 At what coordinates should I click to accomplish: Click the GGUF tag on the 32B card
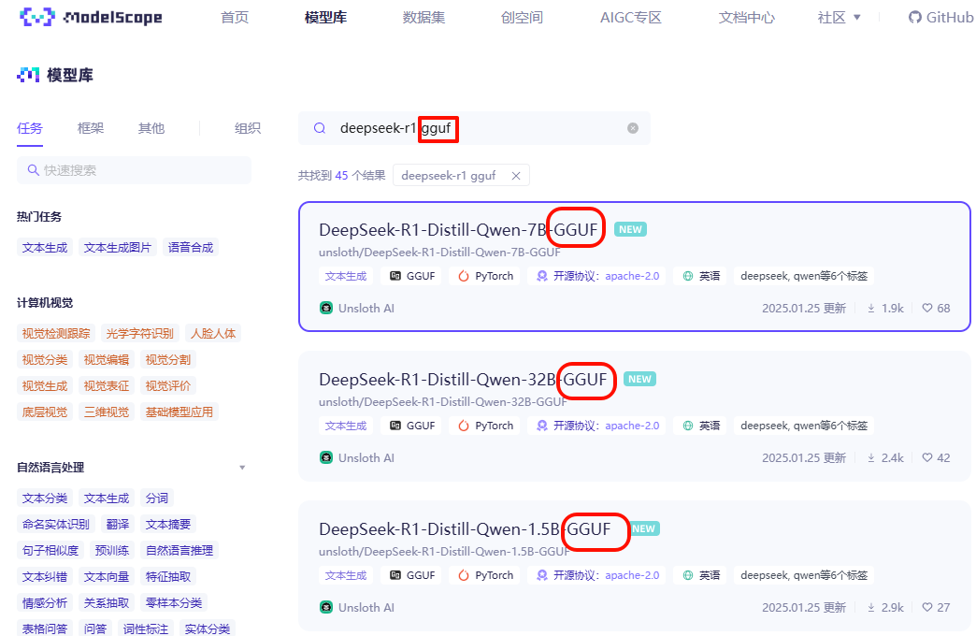(x=412, y=426)
